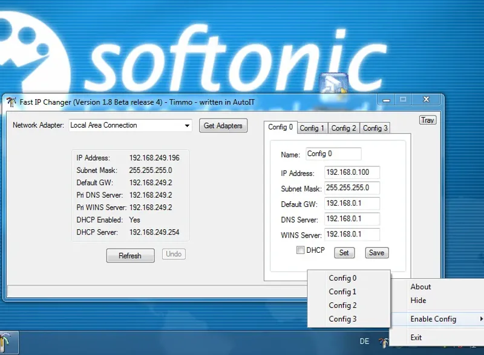Click the current IP value 192.168.249.196
Viewport: 484px width, 355px height.
[x=154, y=158]
